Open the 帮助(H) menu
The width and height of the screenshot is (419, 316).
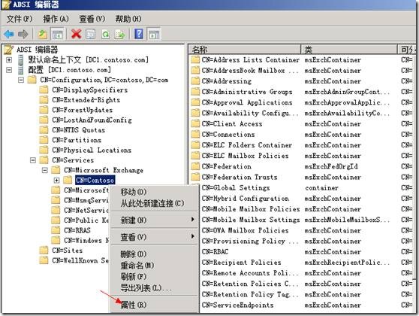(x=128, y=19)
